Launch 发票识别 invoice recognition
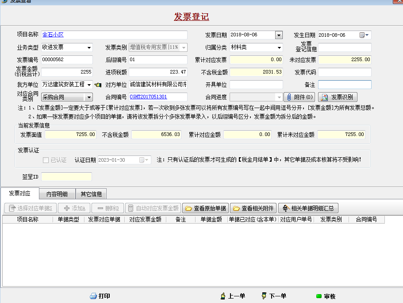Viewport: 403px width, 303px height. click(338, 97)
